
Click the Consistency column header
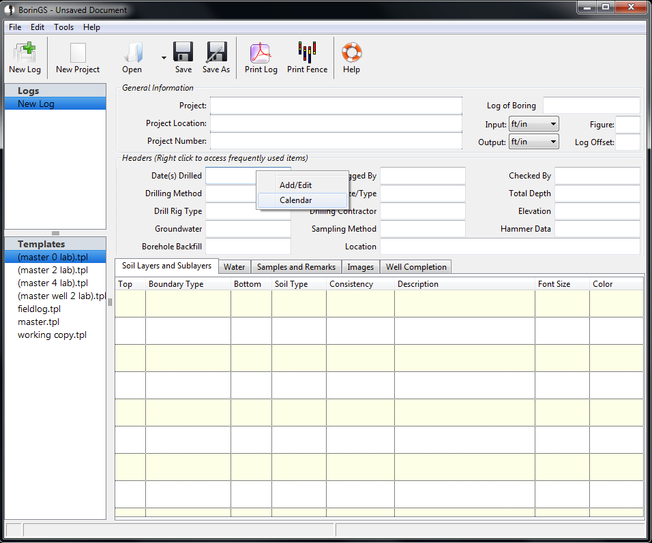[361, 283]
